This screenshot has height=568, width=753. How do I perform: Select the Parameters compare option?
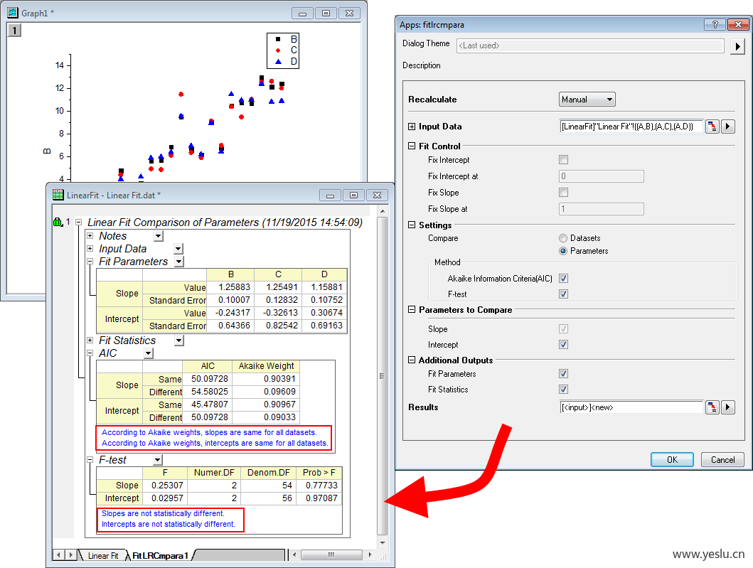[563, 251]
